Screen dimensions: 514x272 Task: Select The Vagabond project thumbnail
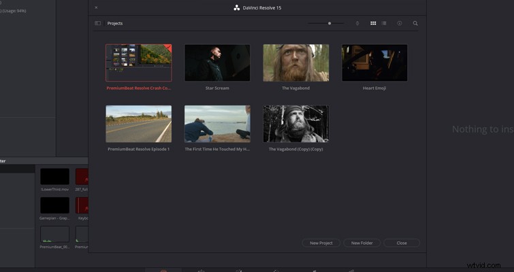(296, 63)
